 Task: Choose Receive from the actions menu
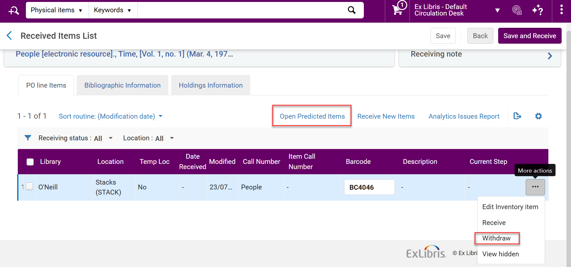pyautogui.click(x=494, y=223)
